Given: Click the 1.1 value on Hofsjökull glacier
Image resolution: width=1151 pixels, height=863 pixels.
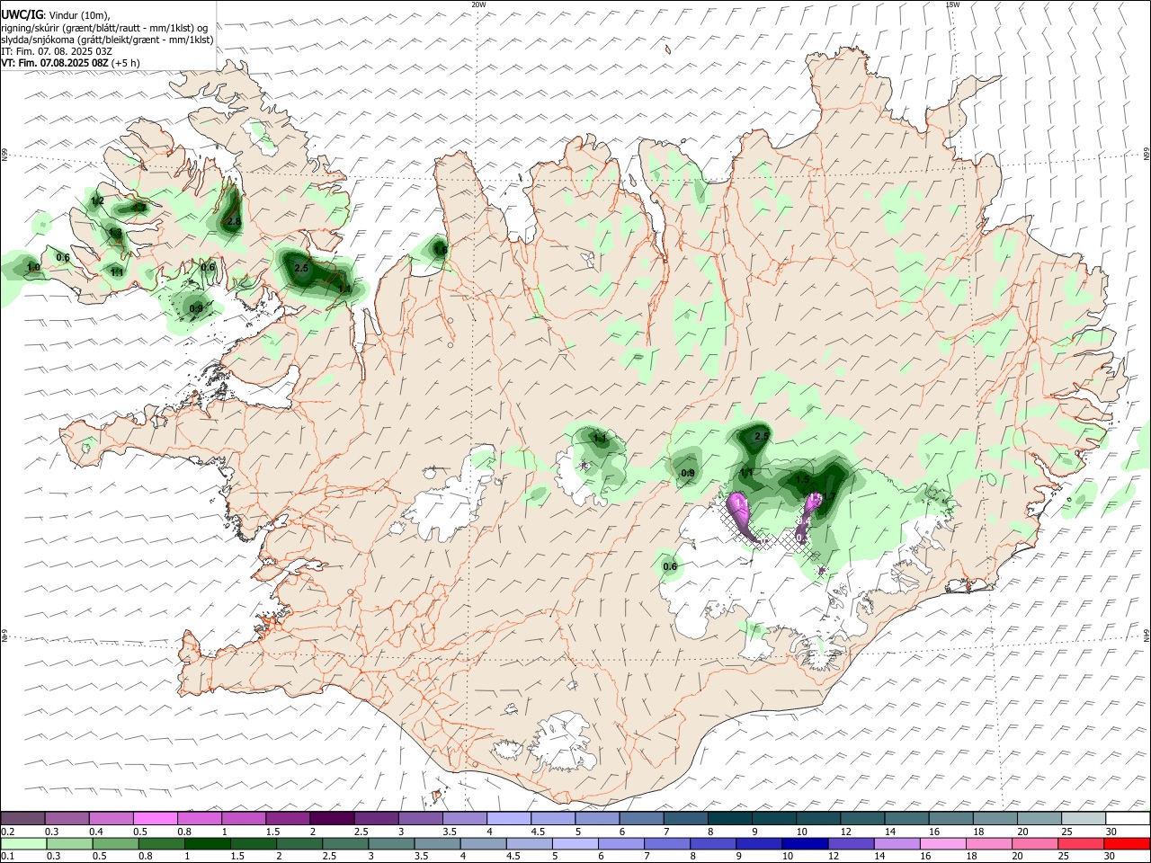Looking at the screenshot, I should (600, 439).
